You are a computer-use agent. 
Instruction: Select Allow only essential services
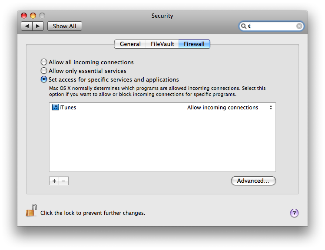click(x=44, y=71)
